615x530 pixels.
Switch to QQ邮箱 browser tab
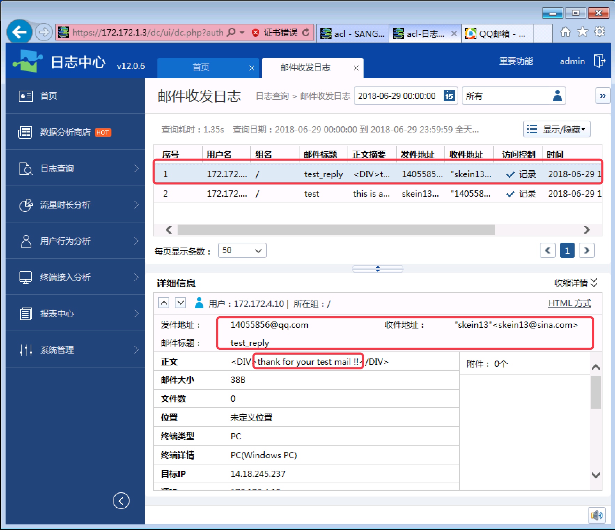click(x=497, y=33)
